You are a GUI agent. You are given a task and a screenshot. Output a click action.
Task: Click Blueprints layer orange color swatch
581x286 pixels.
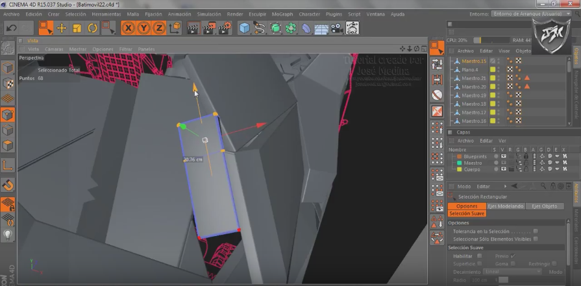pos(460,156)
